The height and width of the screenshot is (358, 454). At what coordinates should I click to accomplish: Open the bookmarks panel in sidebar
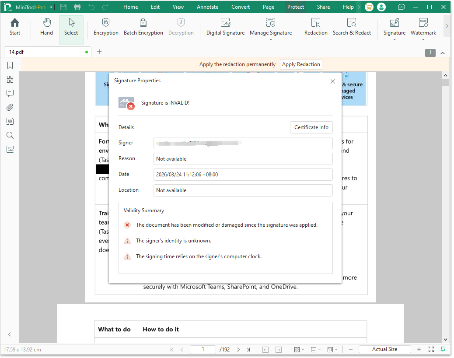10,65
